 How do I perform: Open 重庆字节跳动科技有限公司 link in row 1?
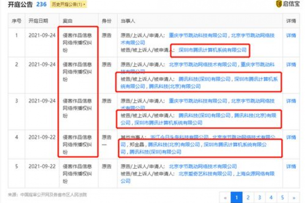pos(198,35)
